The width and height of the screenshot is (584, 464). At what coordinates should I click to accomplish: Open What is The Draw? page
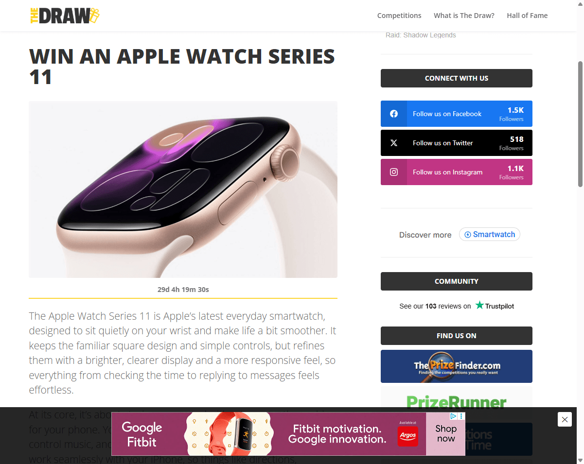click(464, 16)
